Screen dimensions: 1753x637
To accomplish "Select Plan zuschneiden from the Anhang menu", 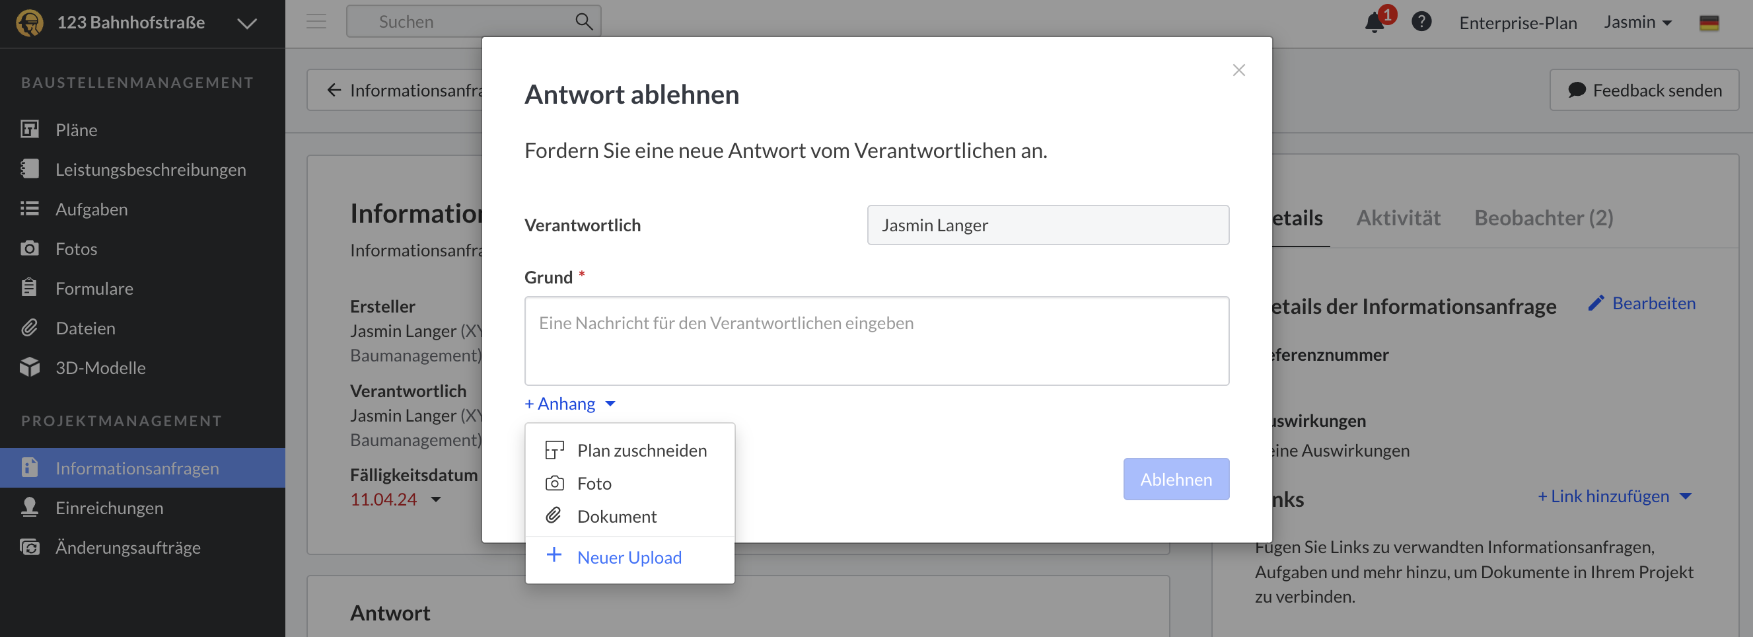I will (629, 451).
